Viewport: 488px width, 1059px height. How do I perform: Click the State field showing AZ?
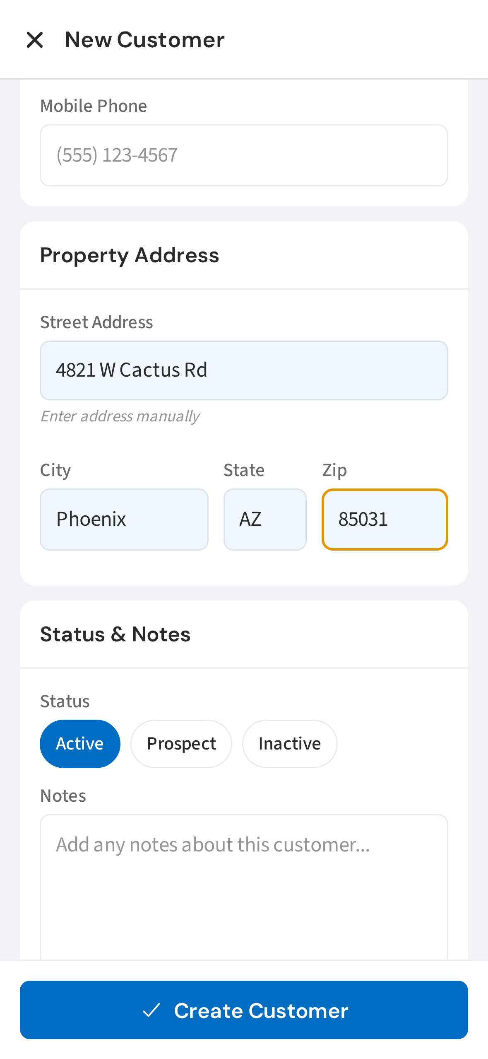pyautogui.click(x=265, y=520)
